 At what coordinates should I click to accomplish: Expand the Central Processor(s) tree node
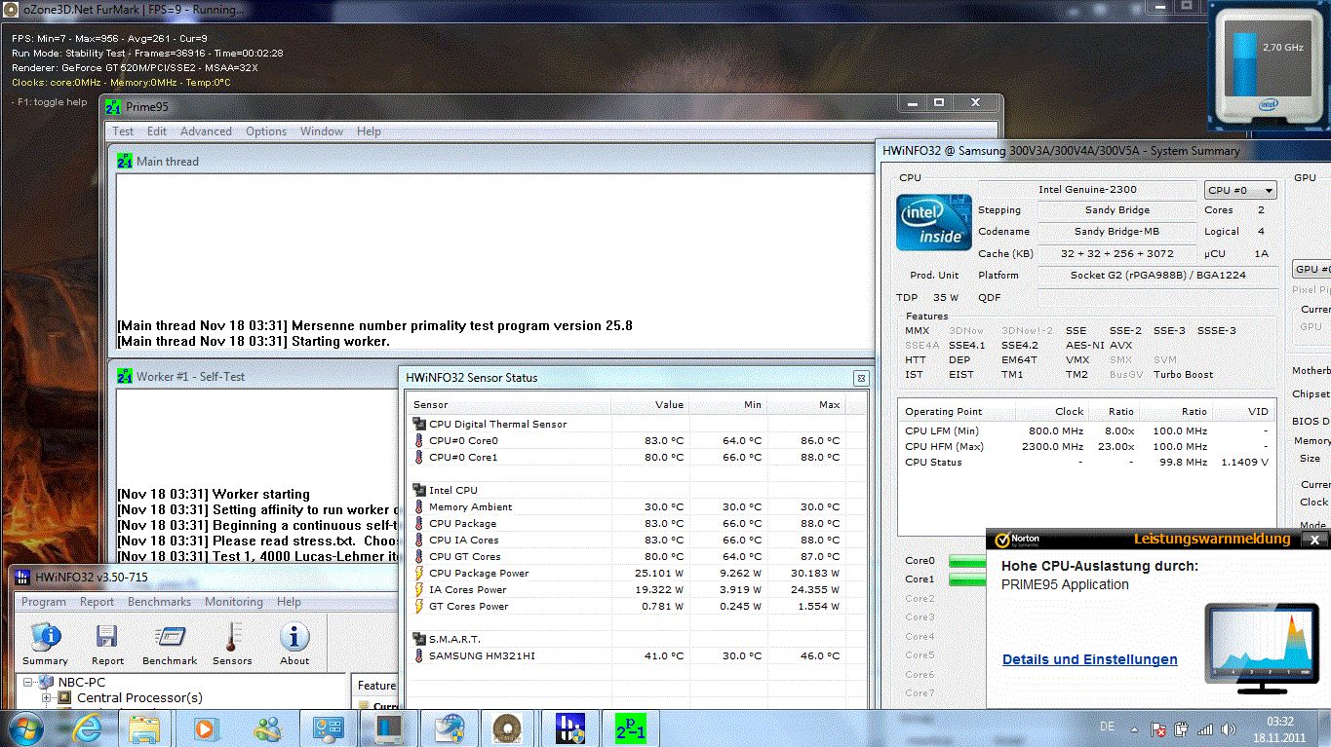(x=46, y=697)
